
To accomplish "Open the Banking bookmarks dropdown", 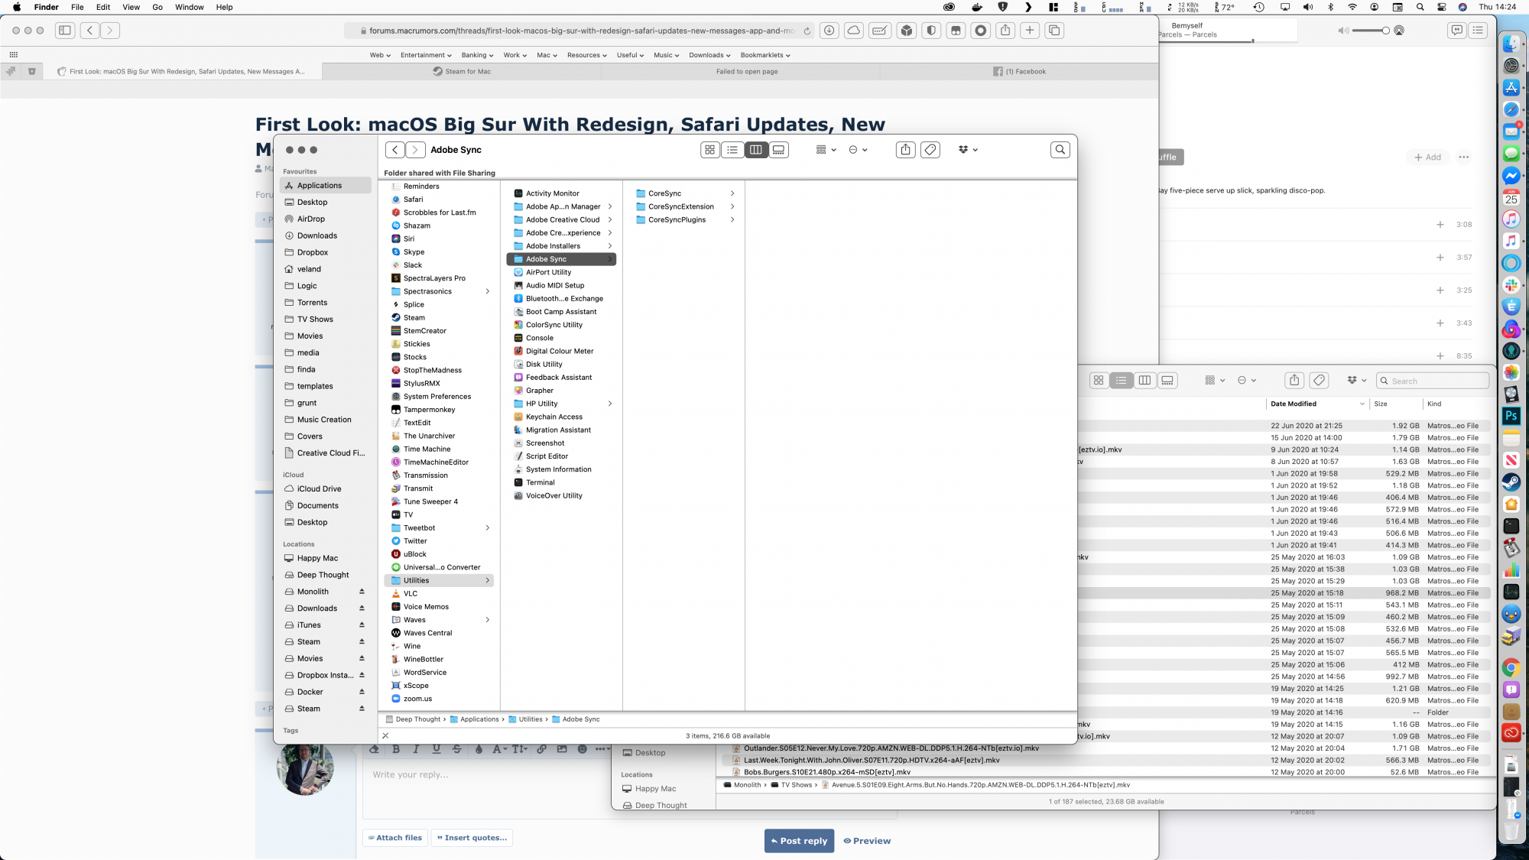I will (477, 55).
